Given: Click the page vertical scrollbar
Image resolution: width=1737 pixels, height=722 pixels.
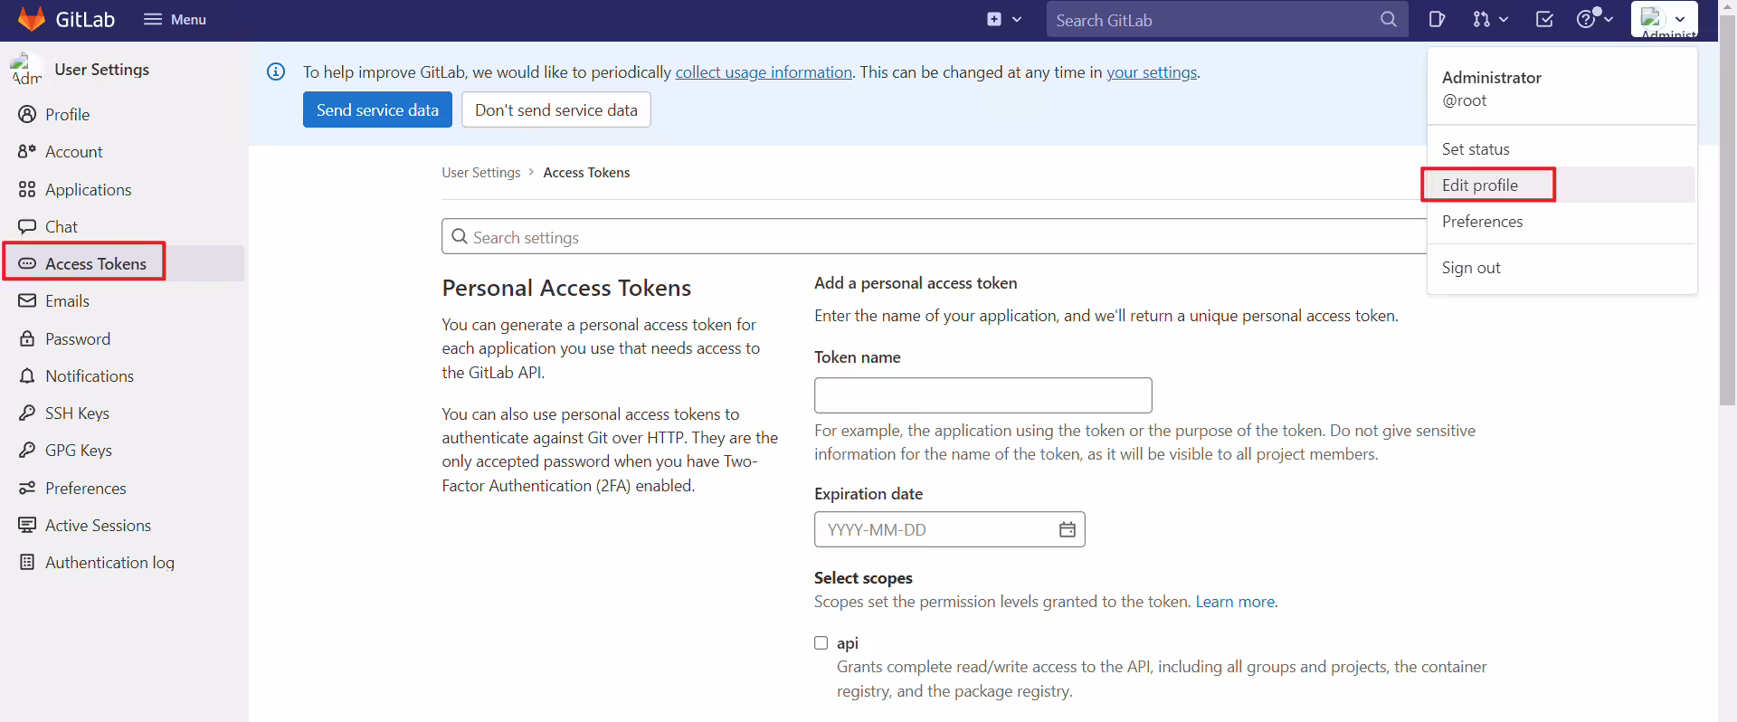Looking at the screenshot, I should [x=1727, y=208].
